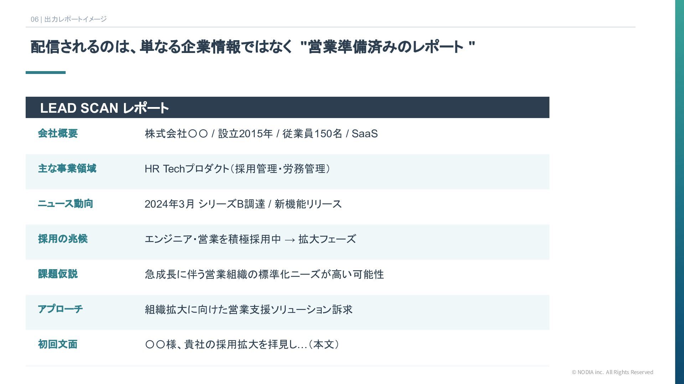Viewport: 684px width, 384px height.
Task: Click the © NODIA inc. copyright footer
Action: point(612,372)
